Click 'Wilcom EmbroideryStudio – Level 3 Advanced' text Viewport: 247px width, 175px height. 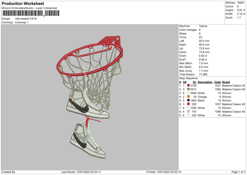click(x=29, y=8)
